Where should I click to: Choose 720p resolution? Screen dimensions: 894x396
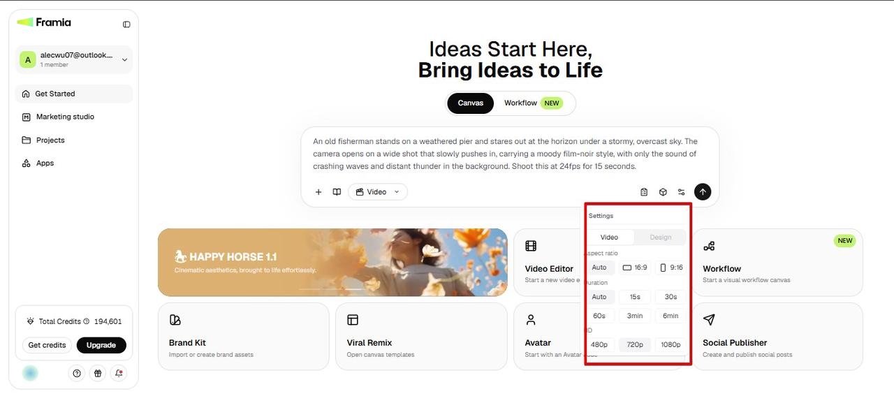pos(635,344)
